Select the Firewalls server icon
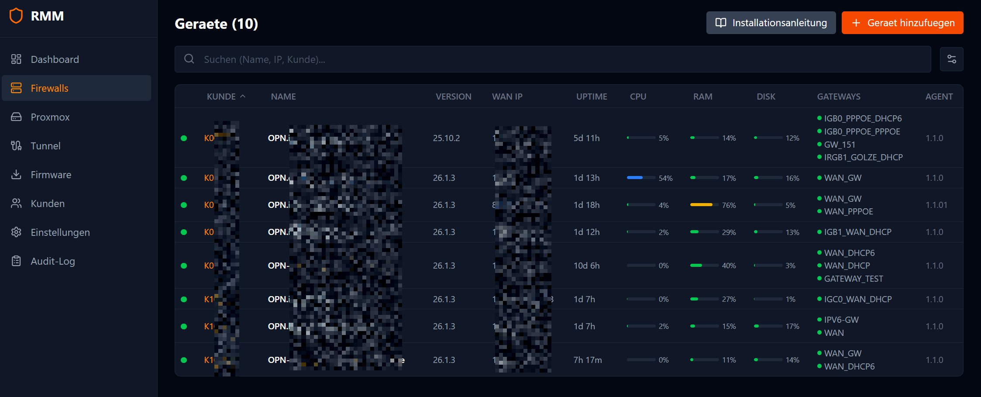981x397 pixels. tap(16, 88)
